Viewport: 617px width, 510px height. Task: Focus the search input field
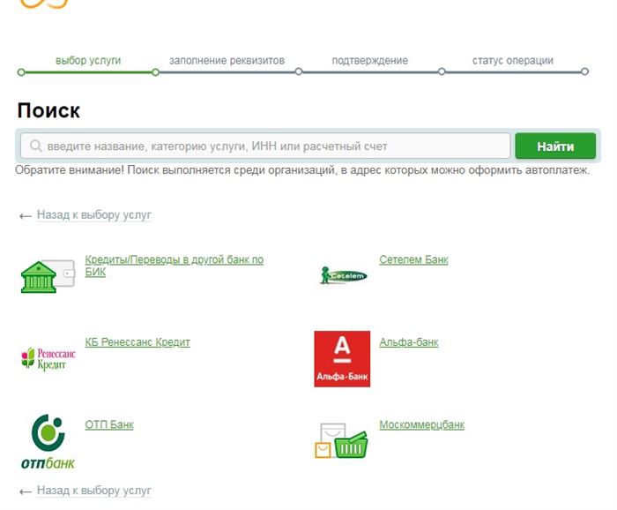click(x=265, y=146)
